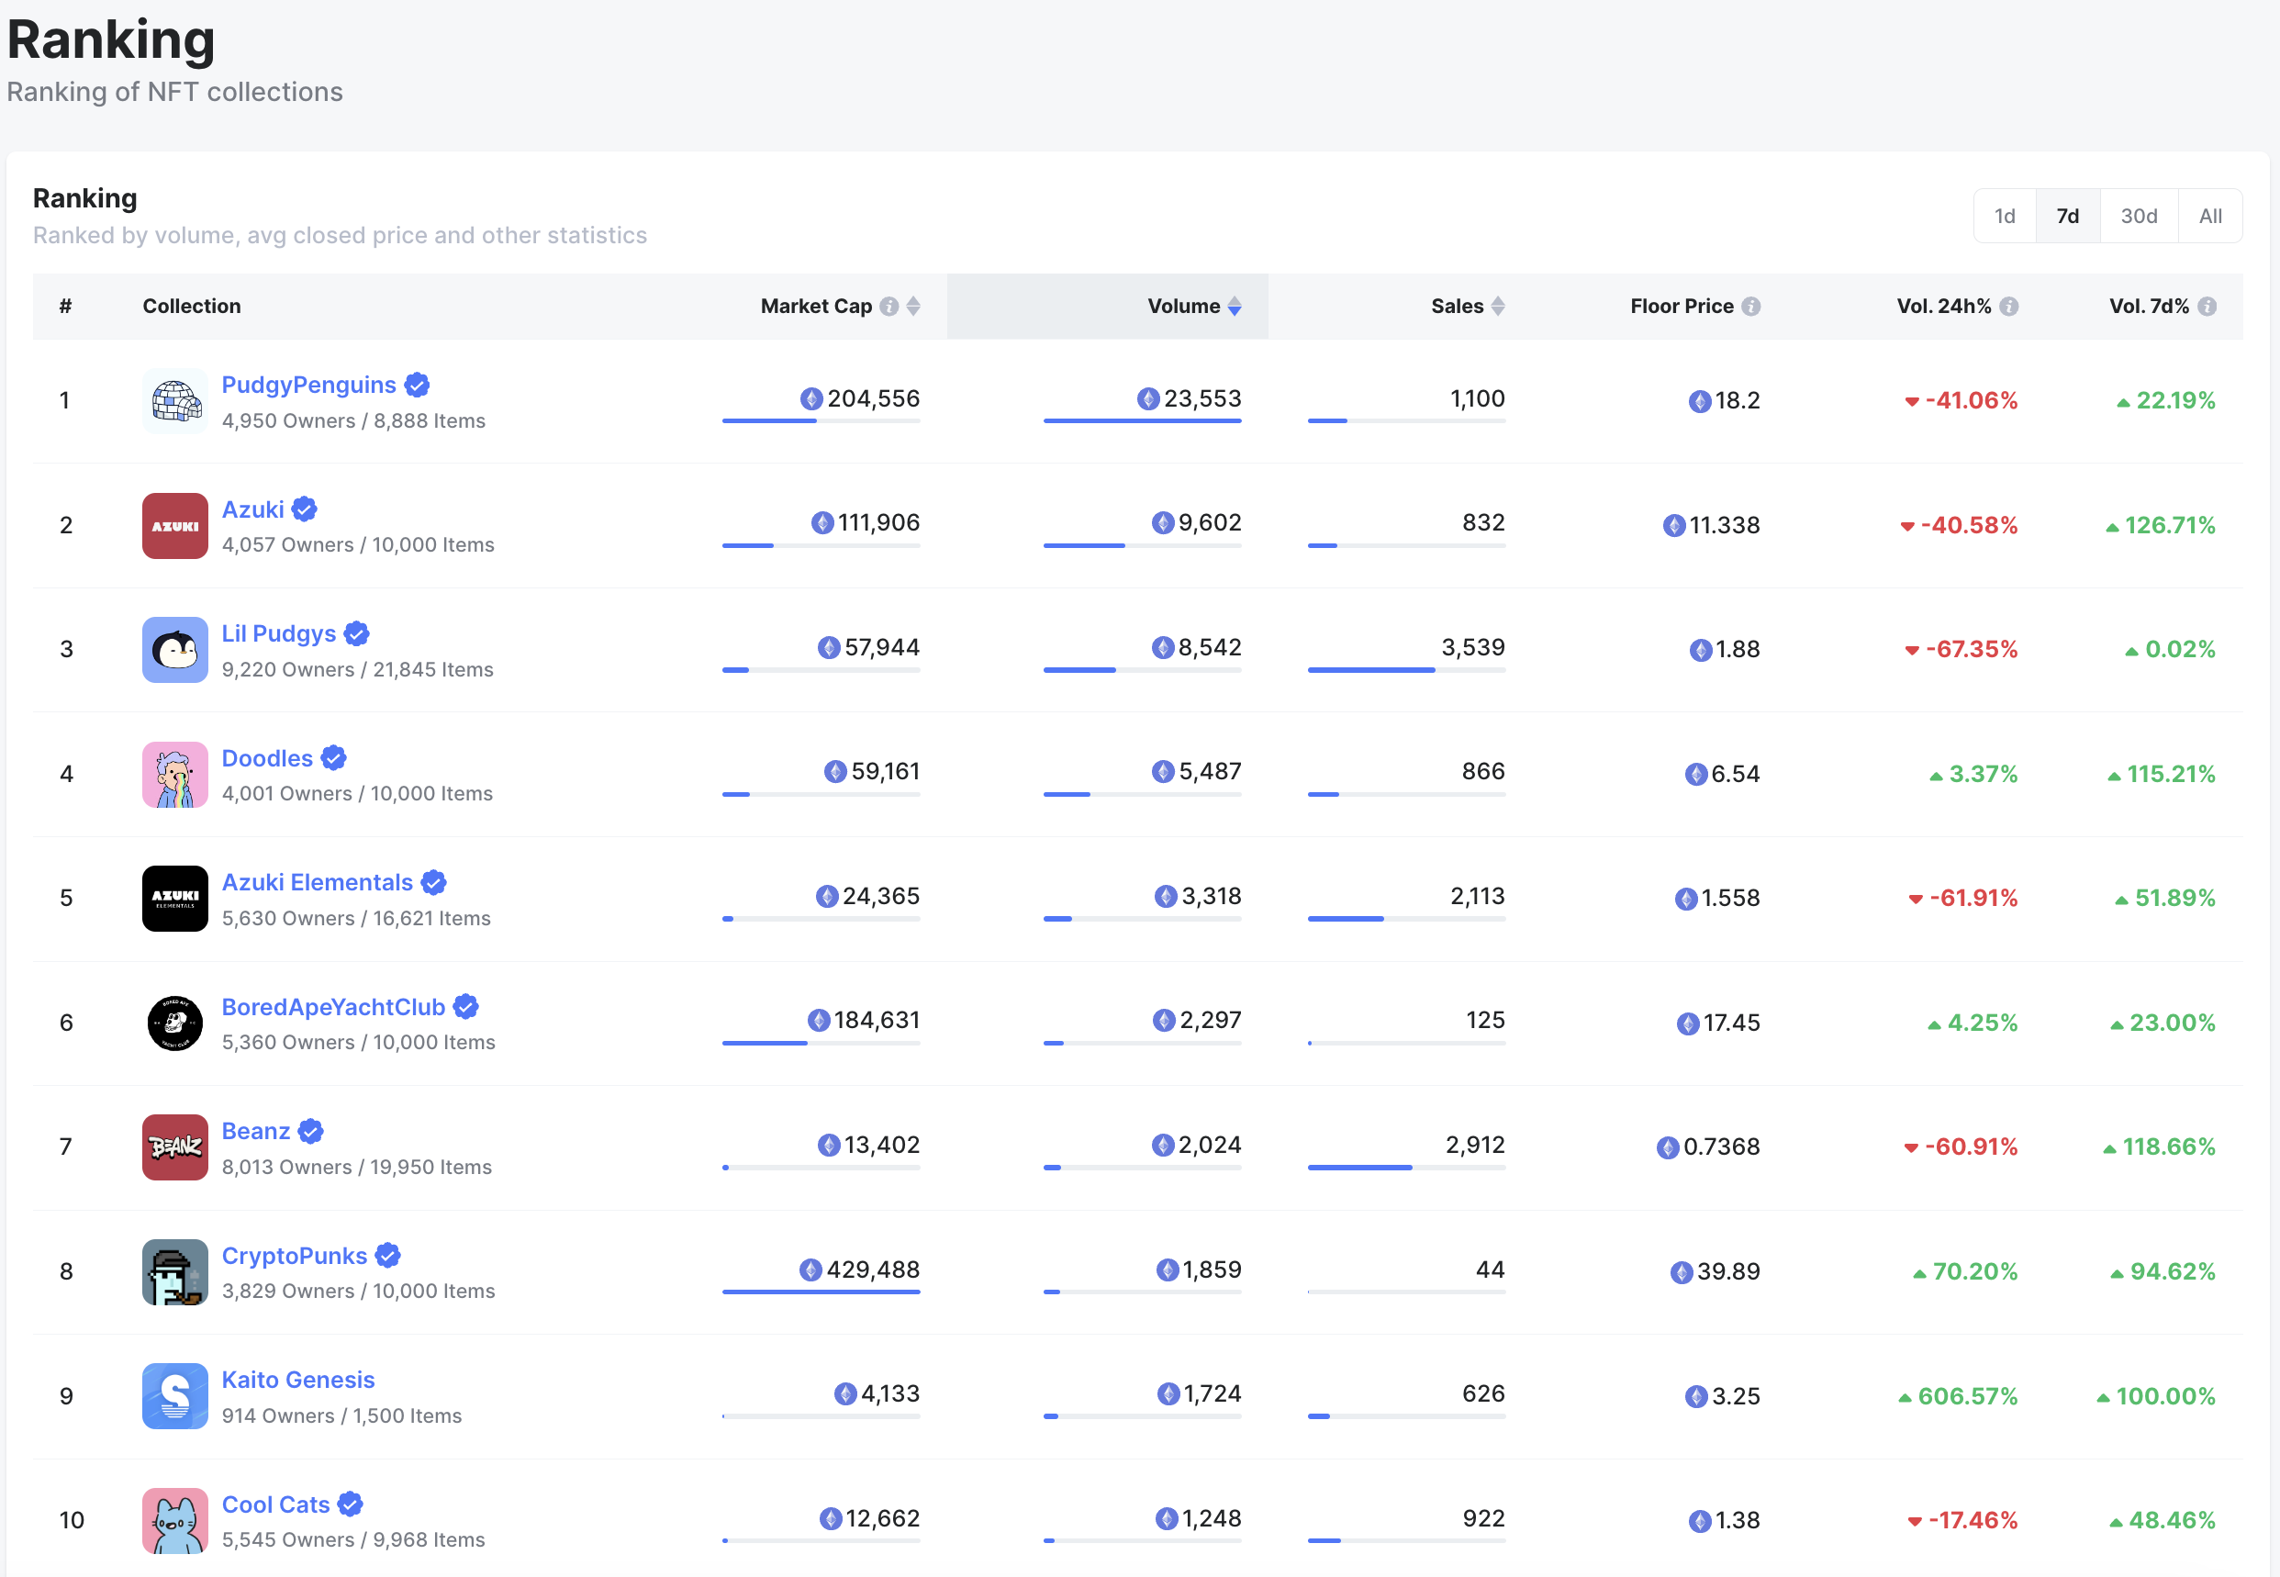2280x1577 pixels.
Task: Open the Doodles pink avatar logo
Action: [x=174, y=775]
